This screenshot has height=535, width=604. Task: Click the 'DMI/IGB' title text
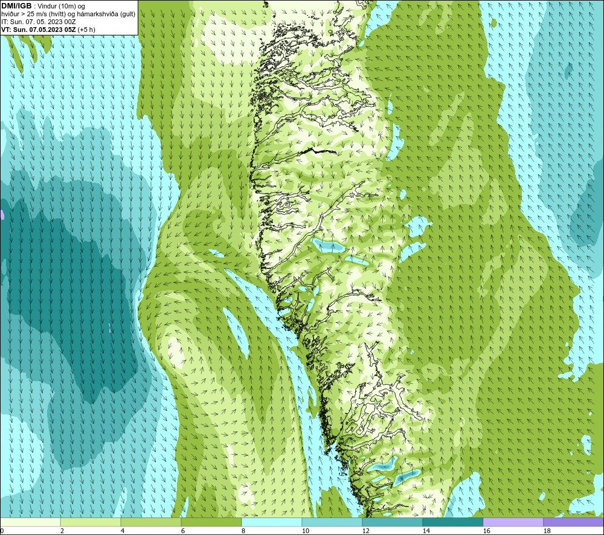[x=16, y=6]
